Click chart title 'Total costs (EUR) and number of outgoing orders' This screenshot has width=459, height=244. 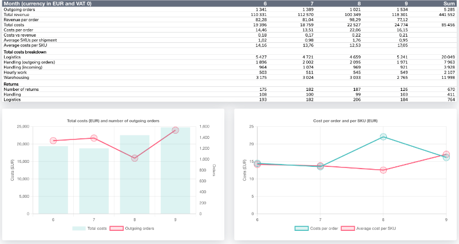click(113, 121)
